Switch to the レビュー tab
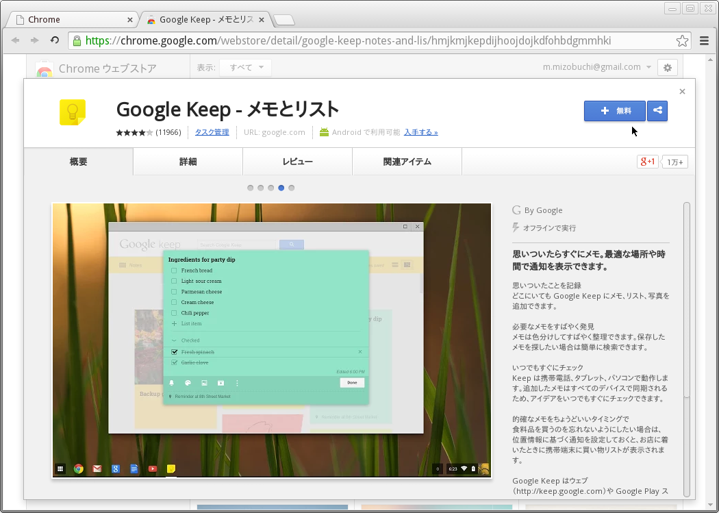719x513 pixels. click(x=298, y=162)
